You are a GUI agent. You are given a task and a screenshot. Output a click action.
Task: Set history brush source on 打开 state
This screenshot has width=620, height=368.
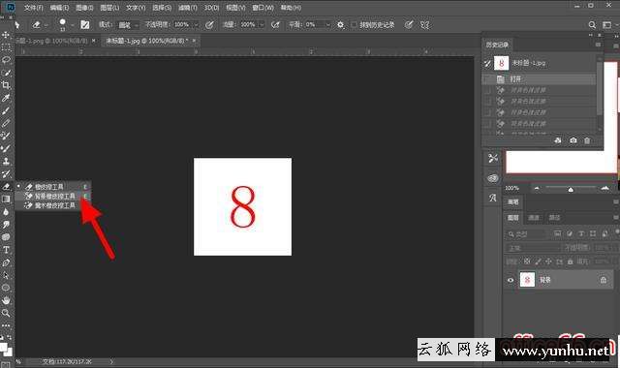point(488,79)
